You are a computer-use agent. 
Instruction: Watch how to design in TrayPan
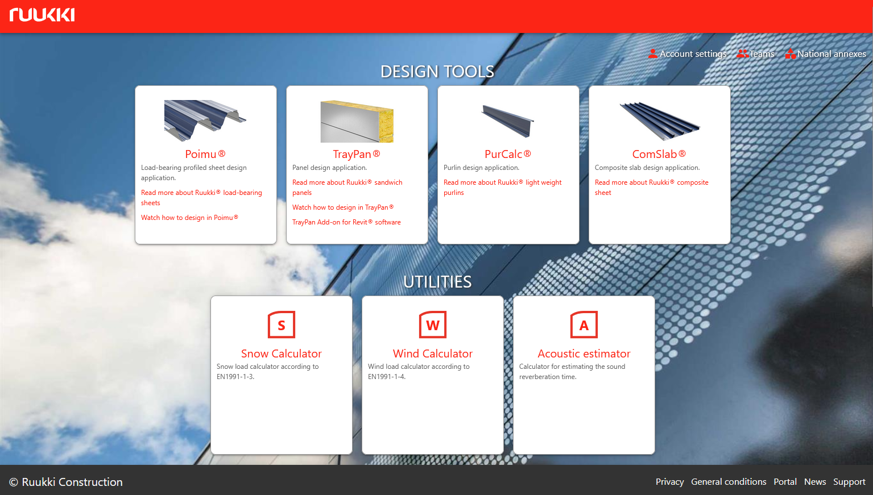342,207
